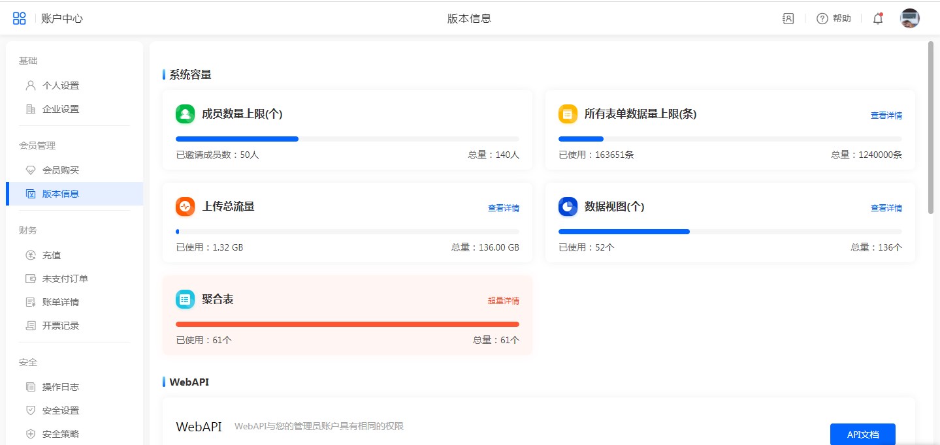The image size is (940, 445).
Task: Click the API文档 button
Action: 862,434
